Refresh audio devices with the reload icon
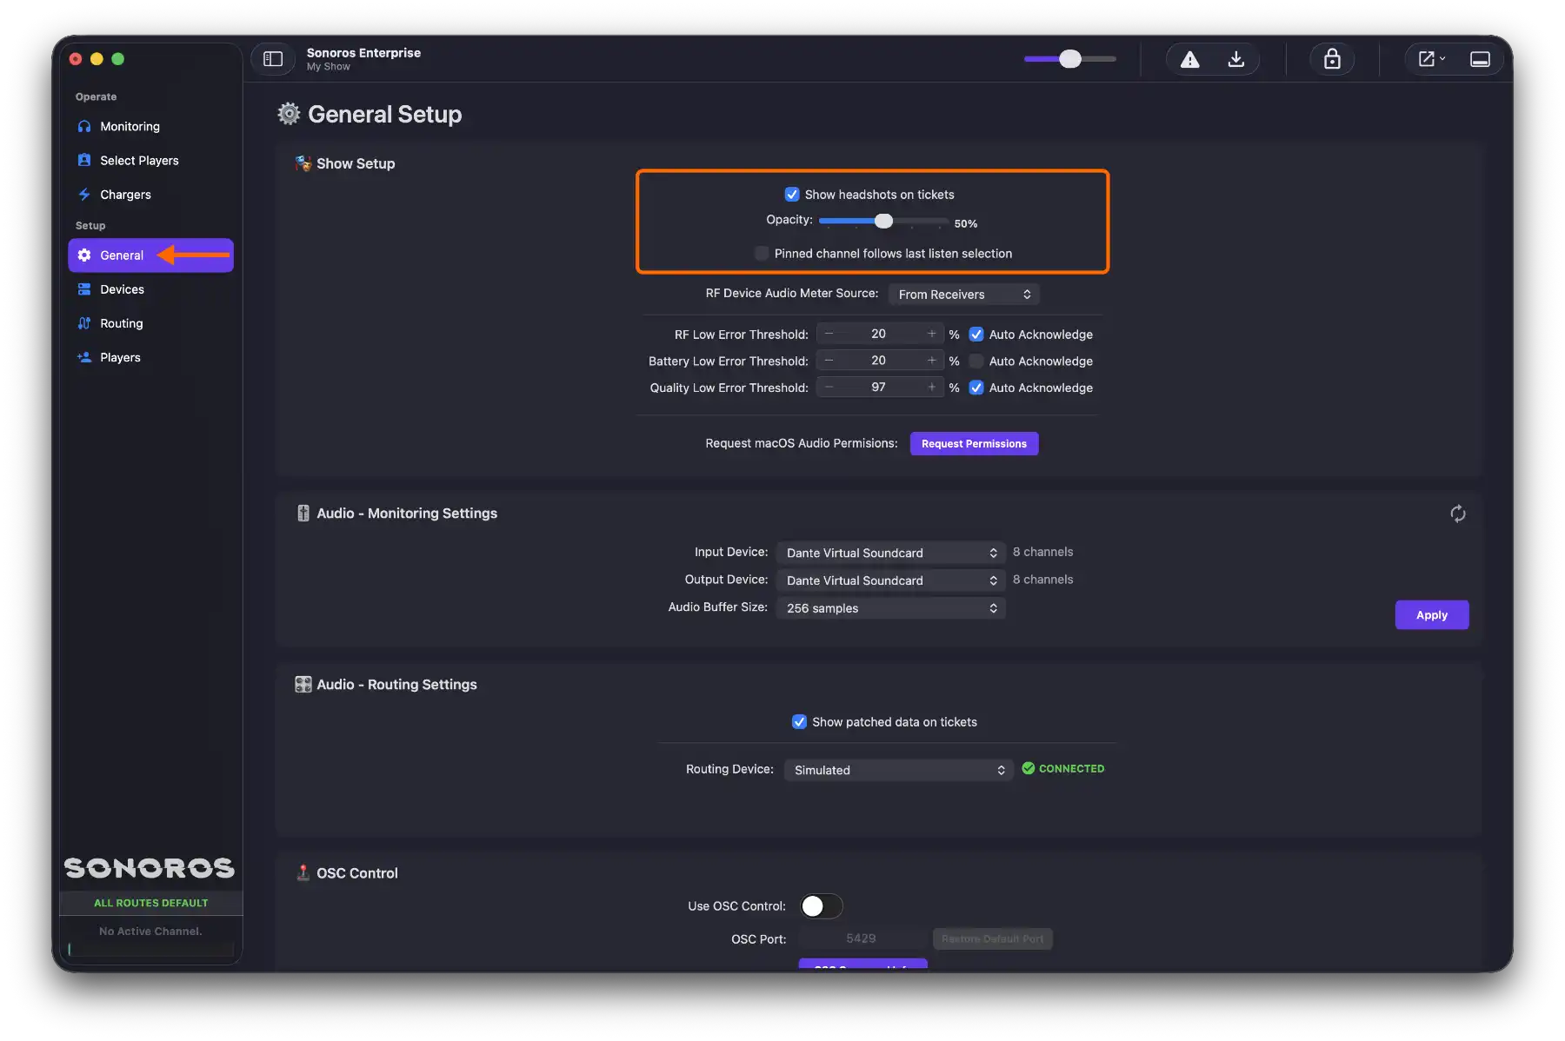The height and width of the screenshot is (1041, 1565). pos(1458,514)
